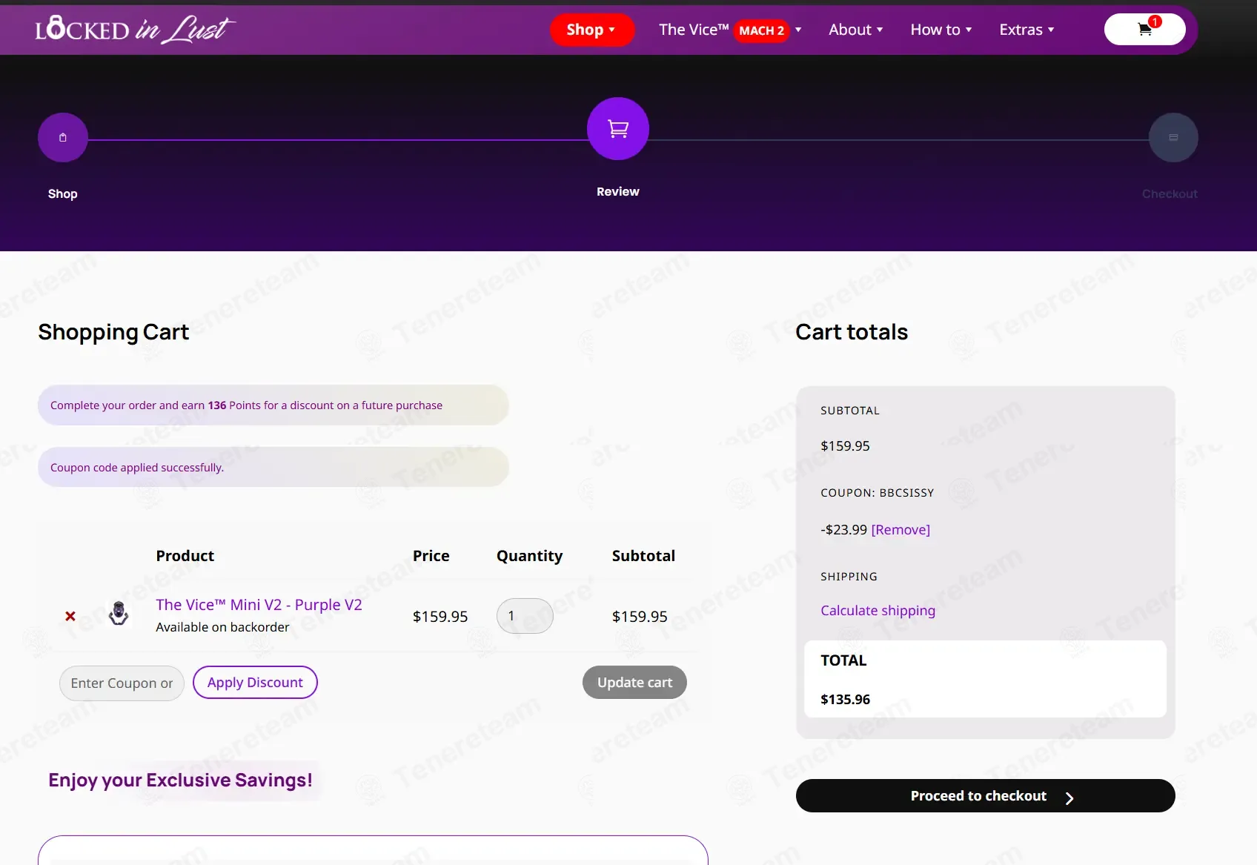Open the Locked in Lust logo homepage

tap(135, 30)
